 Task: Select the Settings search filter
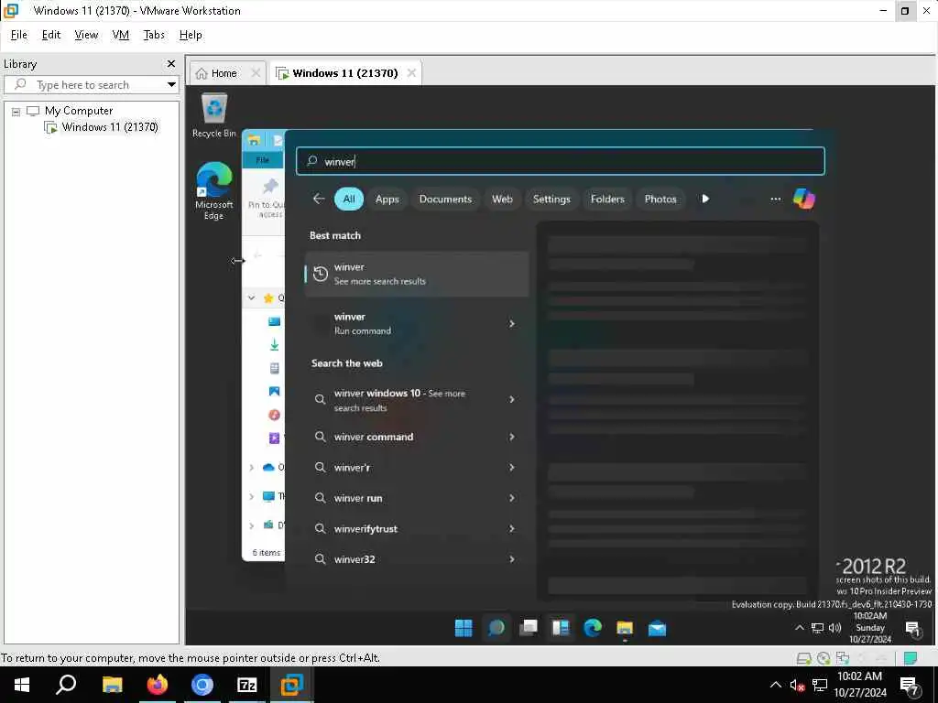tap(551, 199)
